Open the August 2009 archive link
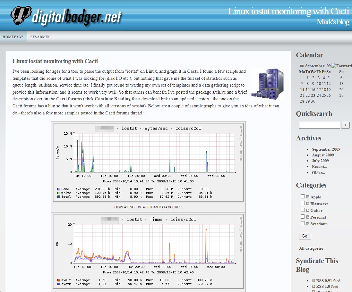 click(x=323, y=155)
